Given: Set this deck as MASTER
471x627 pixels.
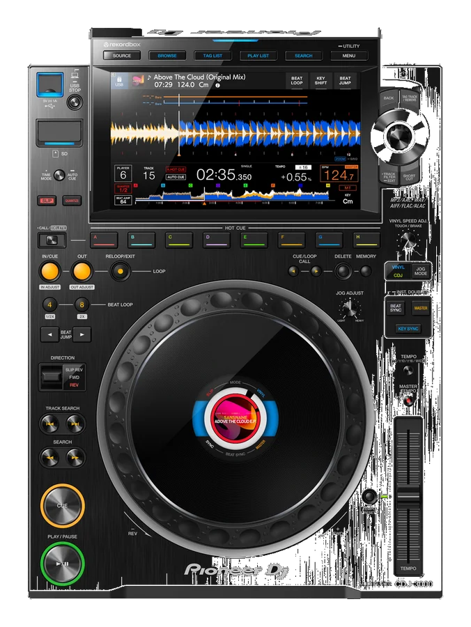Looking at the screenshot, I should [421, 309].
